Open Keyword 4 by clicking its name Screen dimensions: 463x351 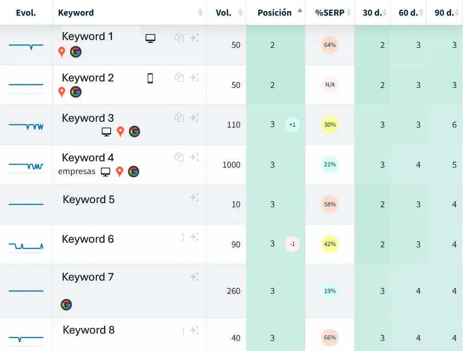point(87,158)
